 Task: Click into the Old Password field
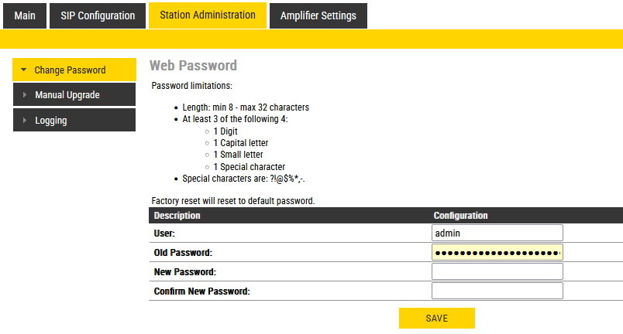tap(497, 253)
